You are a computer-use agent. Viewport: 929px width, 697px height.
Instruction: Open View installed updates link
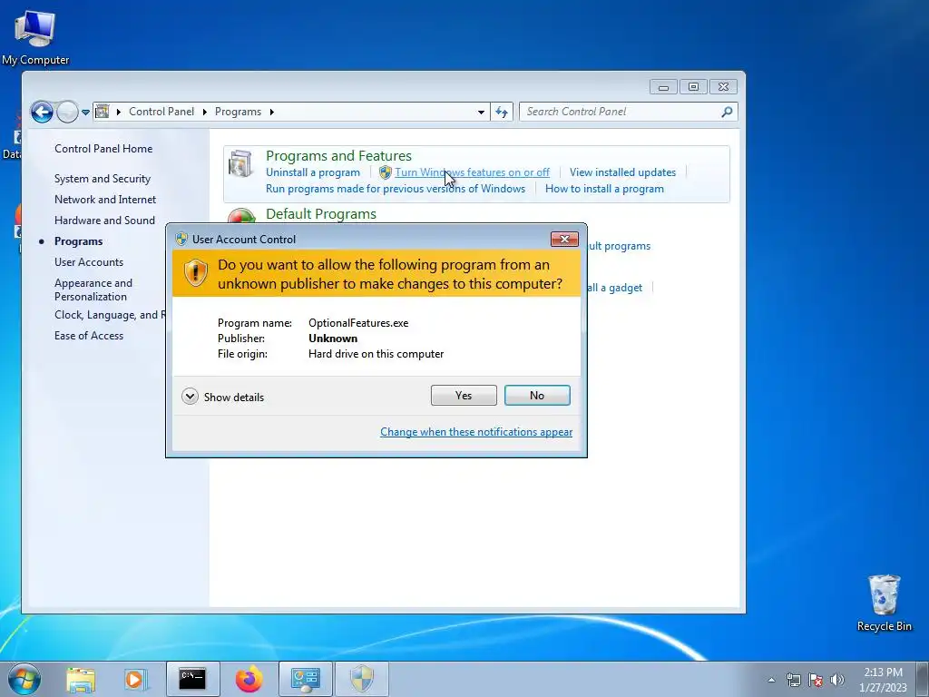[x=622, y=172]
